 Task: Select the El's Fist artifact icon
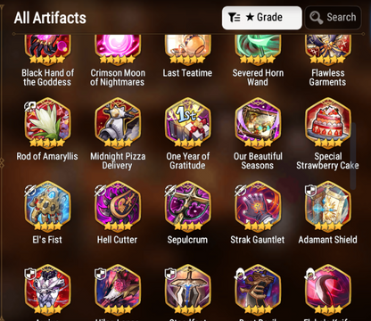[47, 207]
